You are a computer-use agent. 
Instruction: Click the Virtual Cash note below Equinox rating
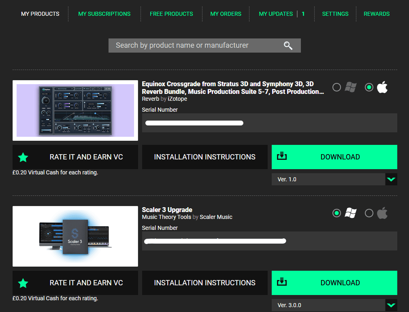pos(55,172)
